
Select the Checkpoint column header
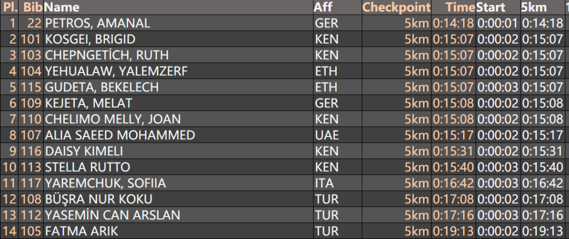pyautogui.click(x=396, y=7)
